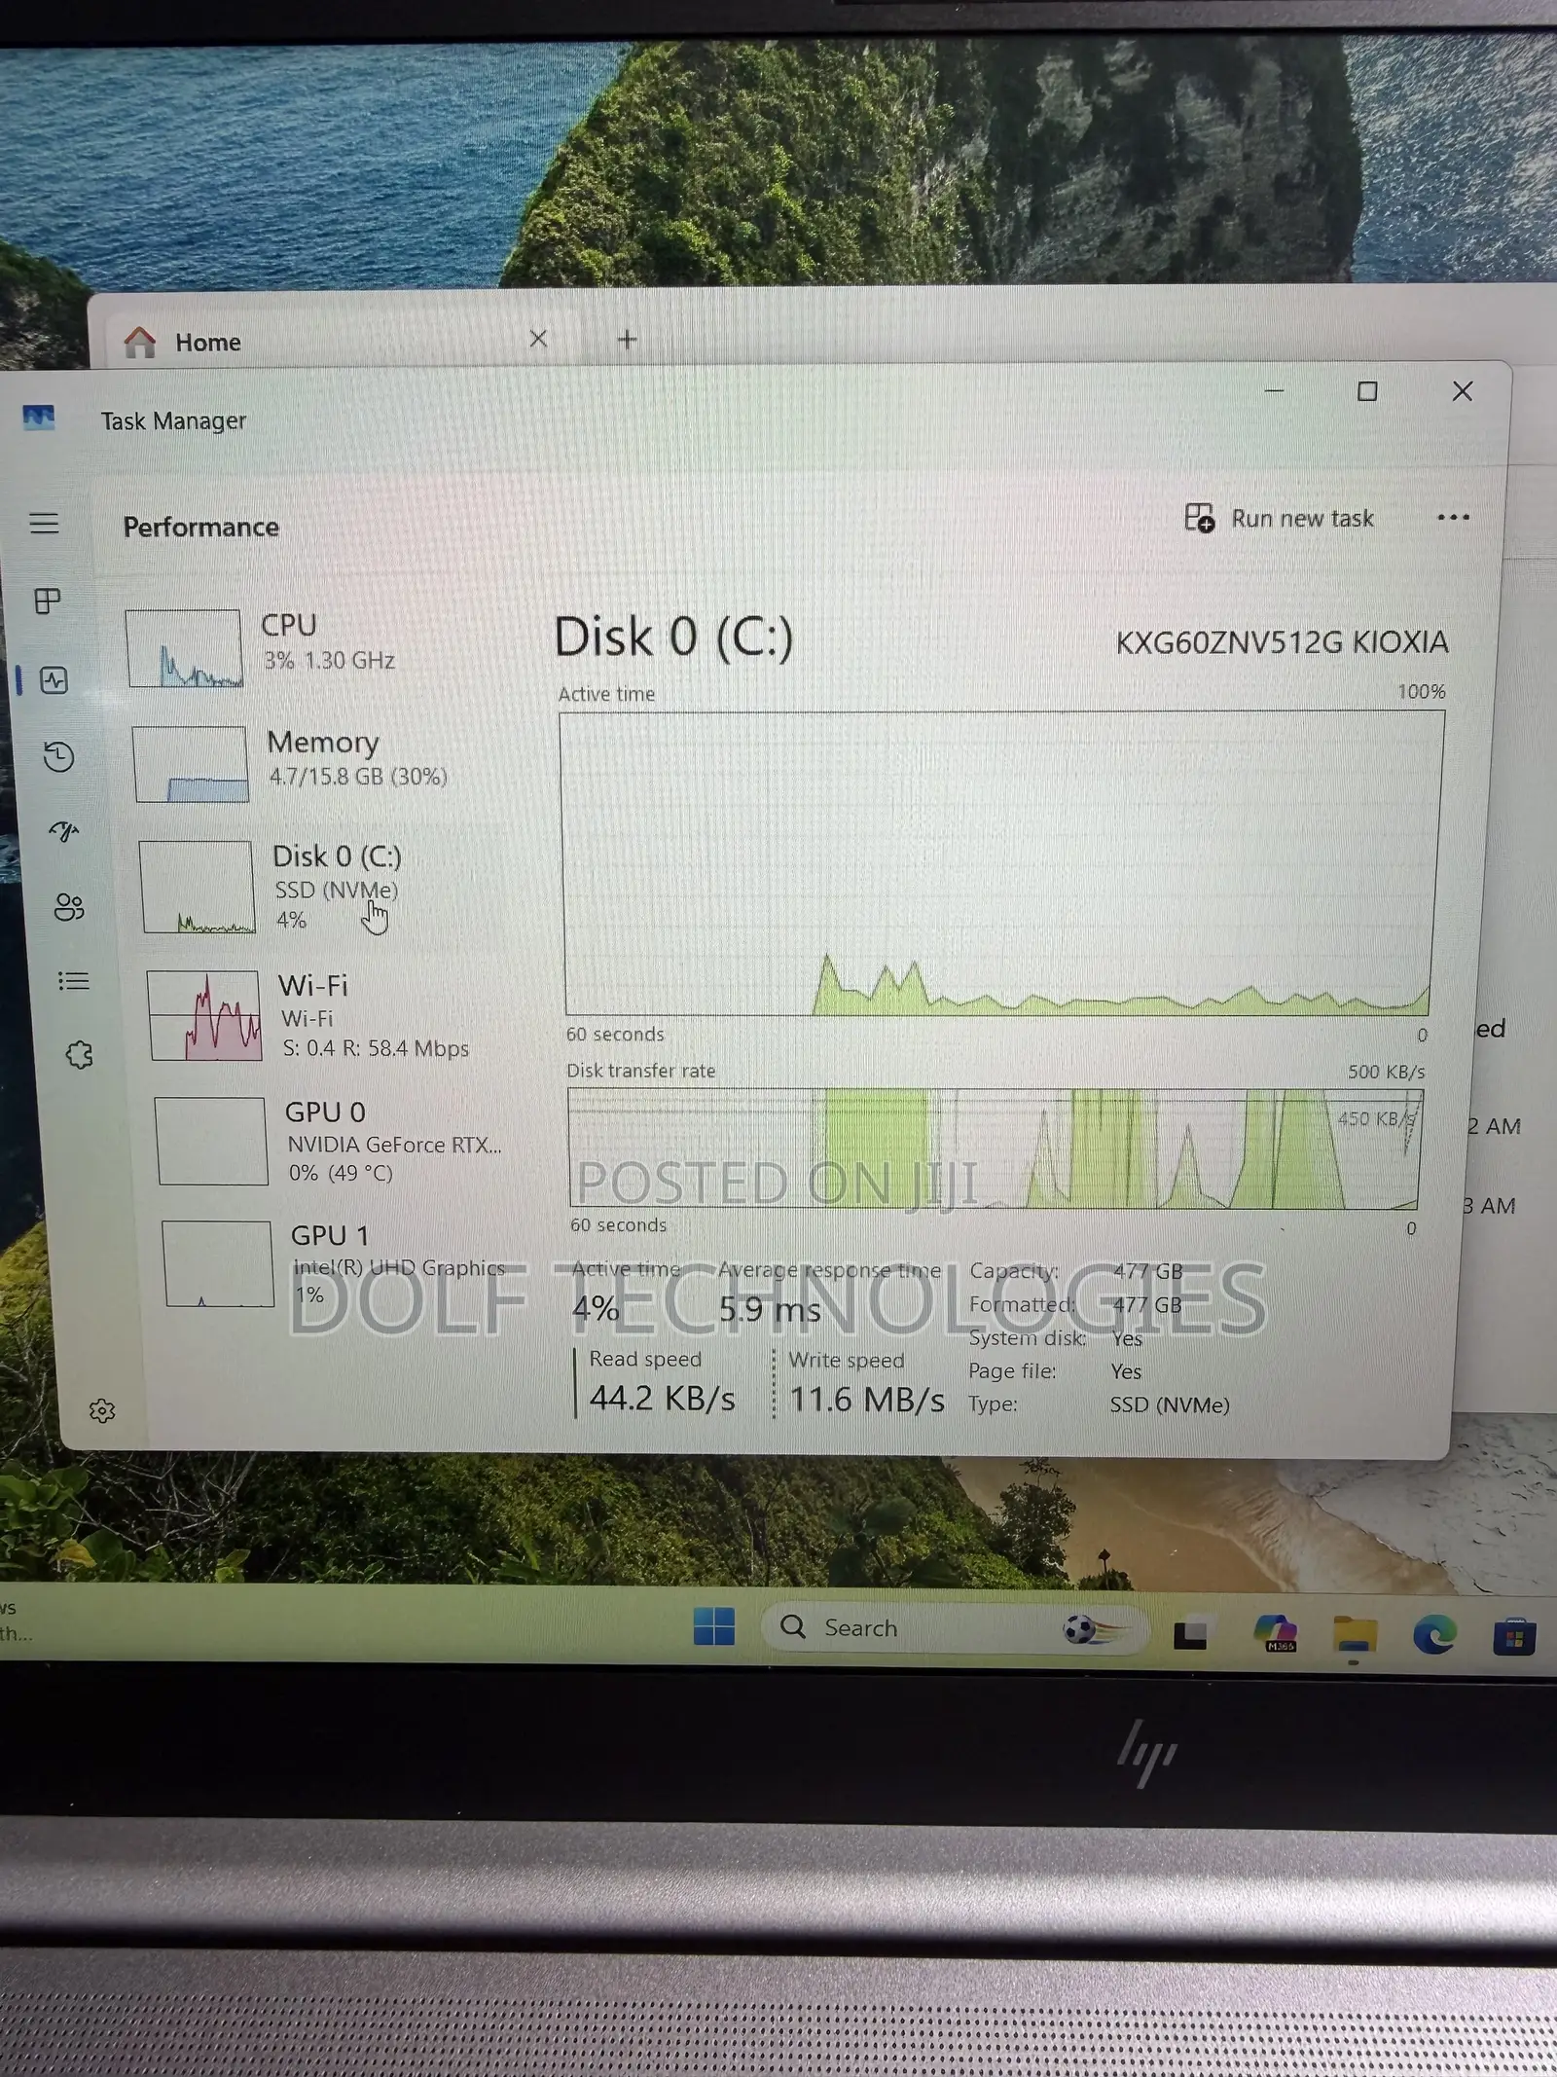The height and width of the screenshot is (2077, 1557).
Task: Open the App history sidebar icon
Action: click(x=58, y=756)
